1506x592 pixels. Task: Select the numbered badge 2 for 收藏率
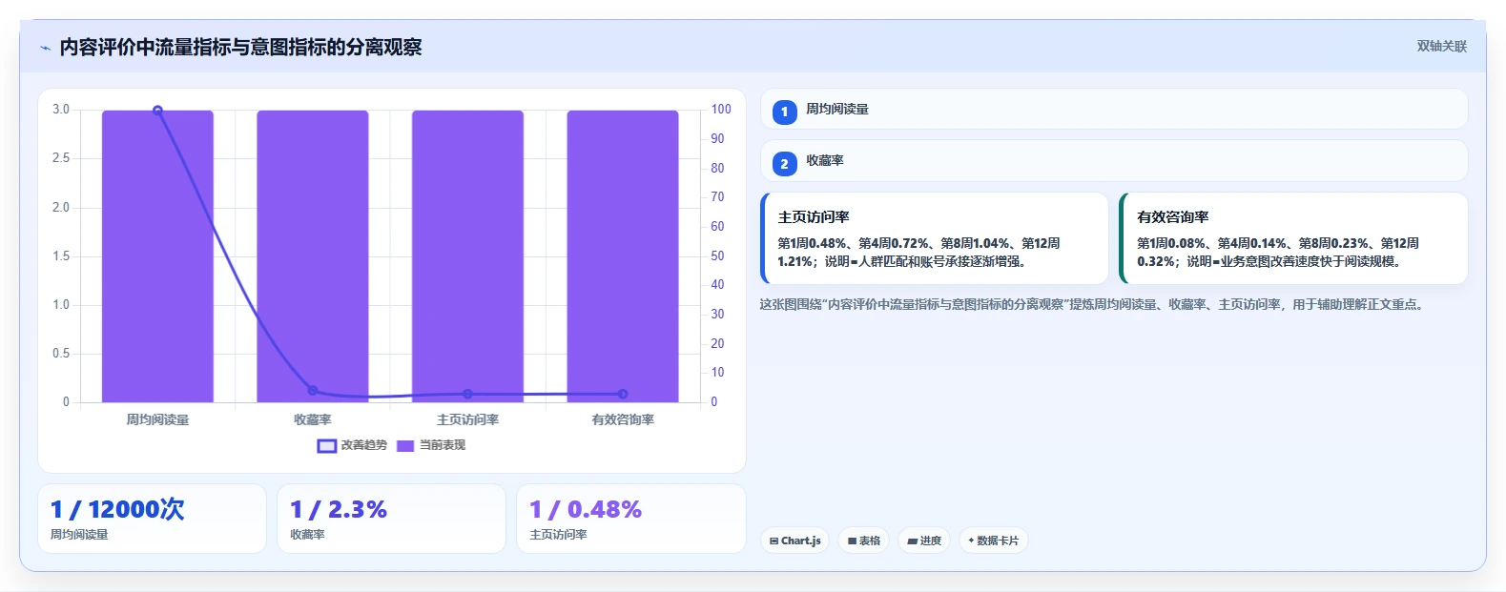point(784,163)
